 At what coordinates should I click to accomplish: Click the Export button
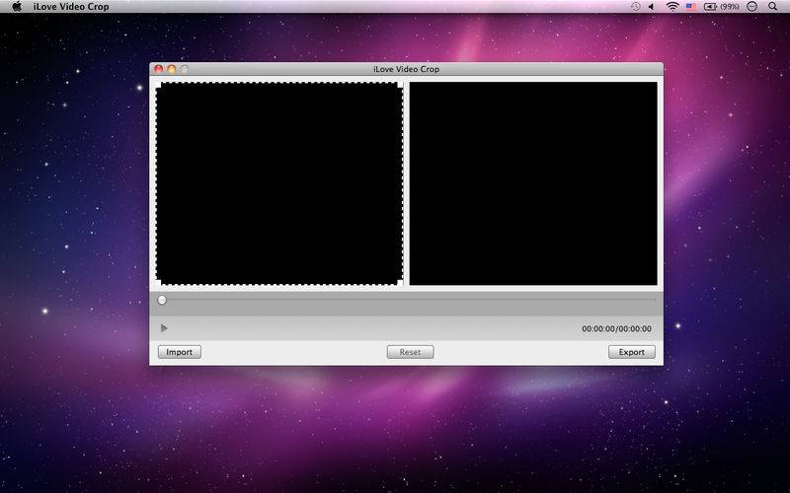pos(631,352)
